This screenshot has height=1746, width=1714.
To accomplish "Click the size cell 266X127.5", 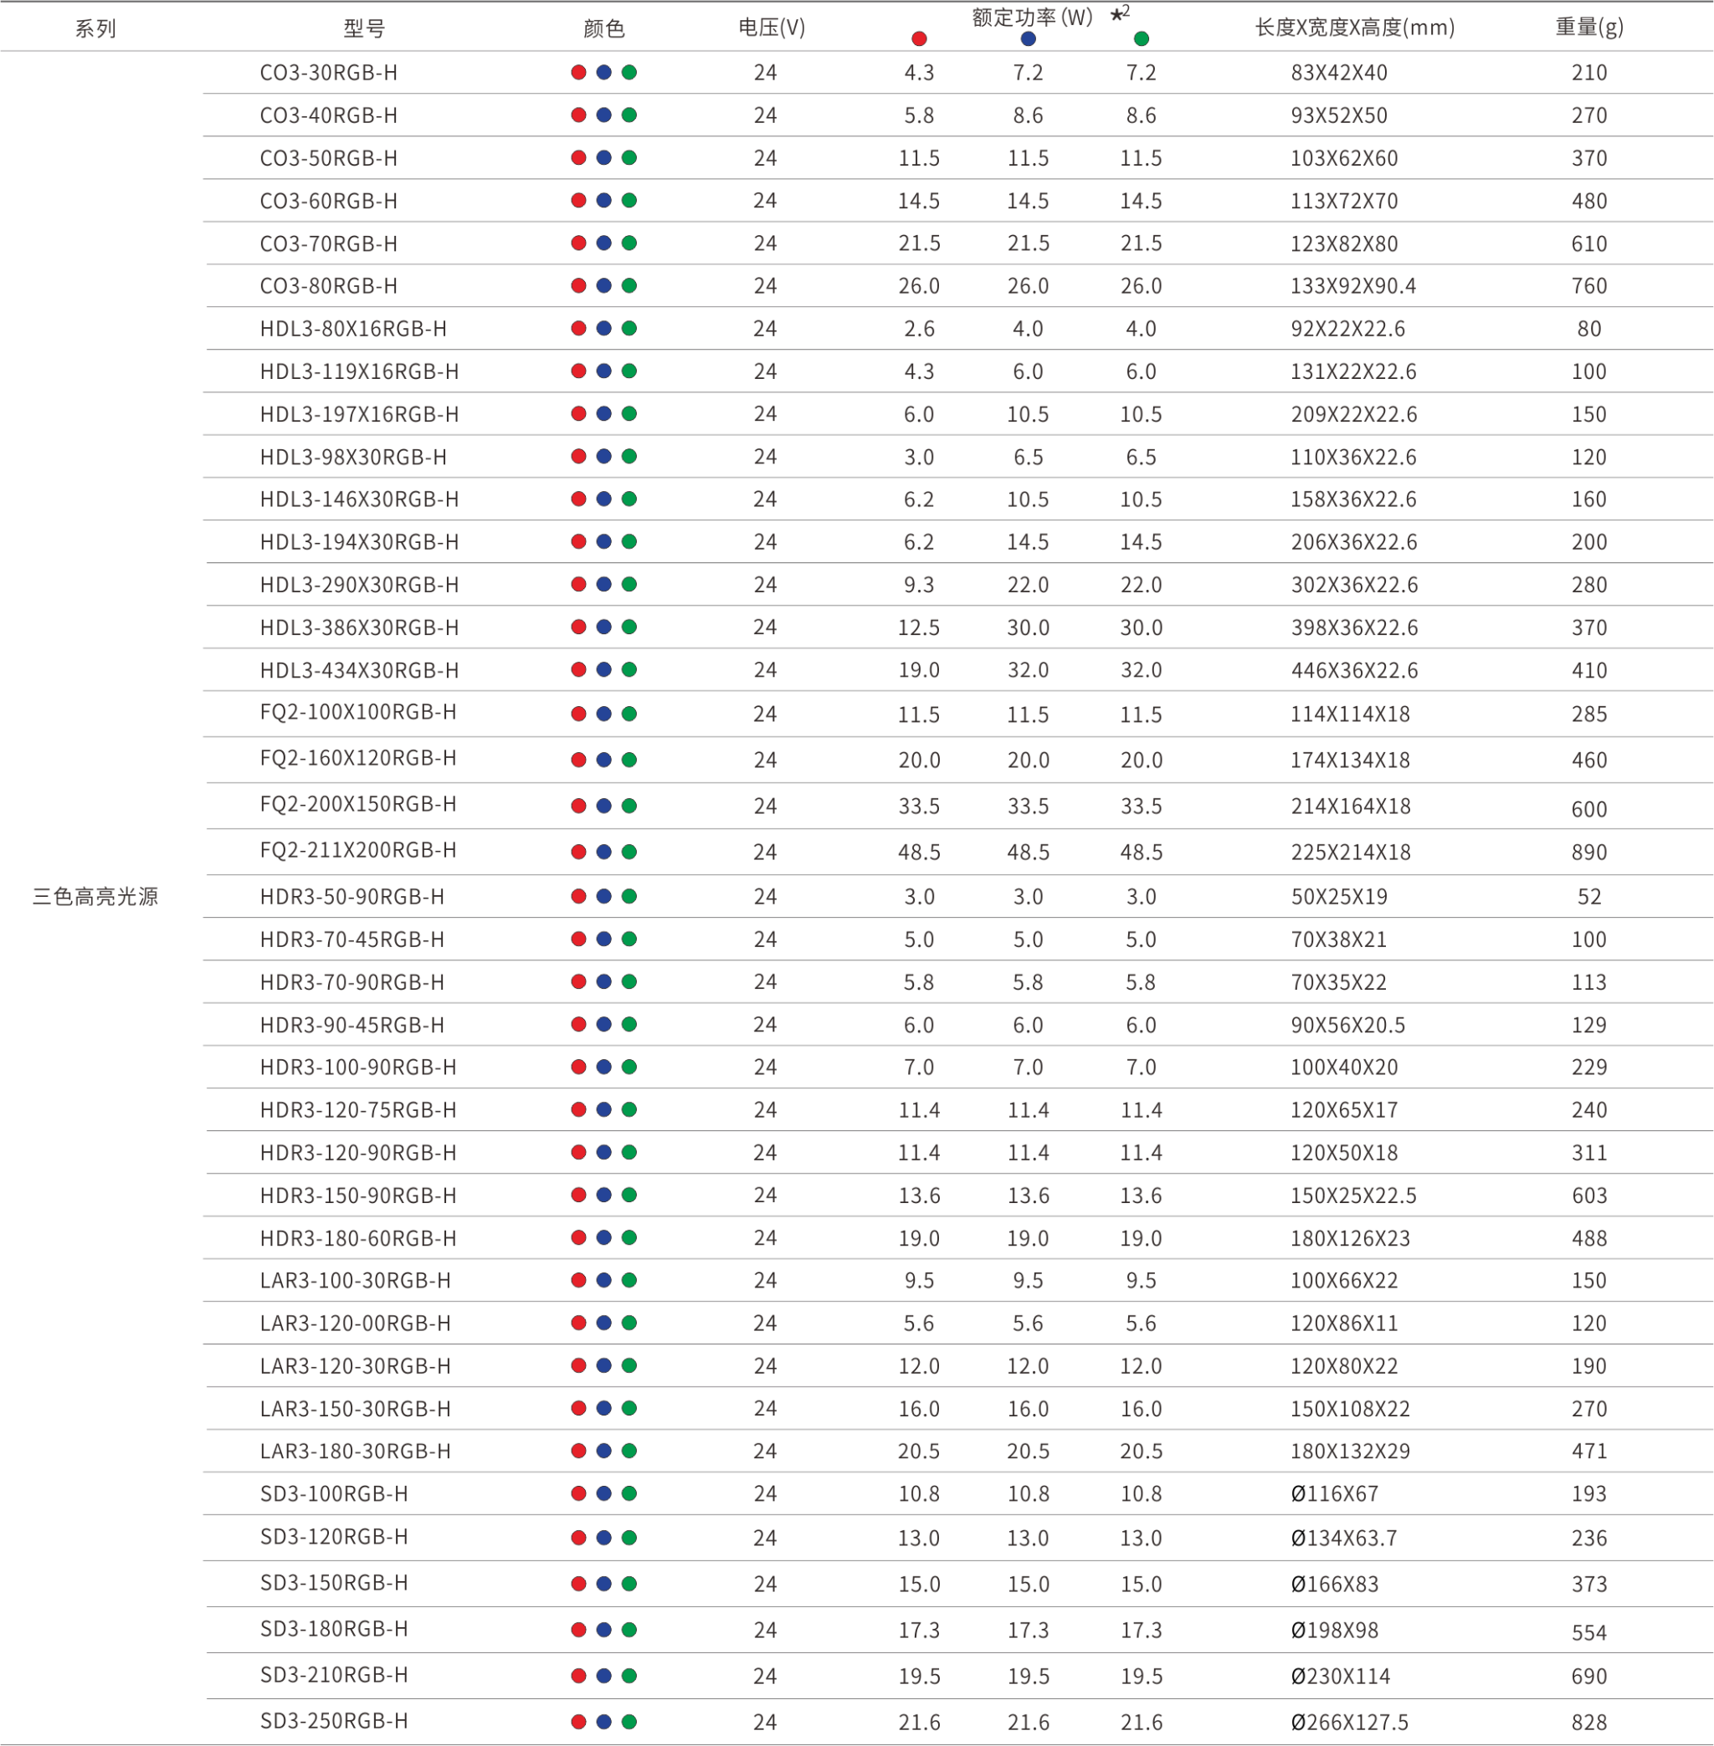I will (1357, 1722).
